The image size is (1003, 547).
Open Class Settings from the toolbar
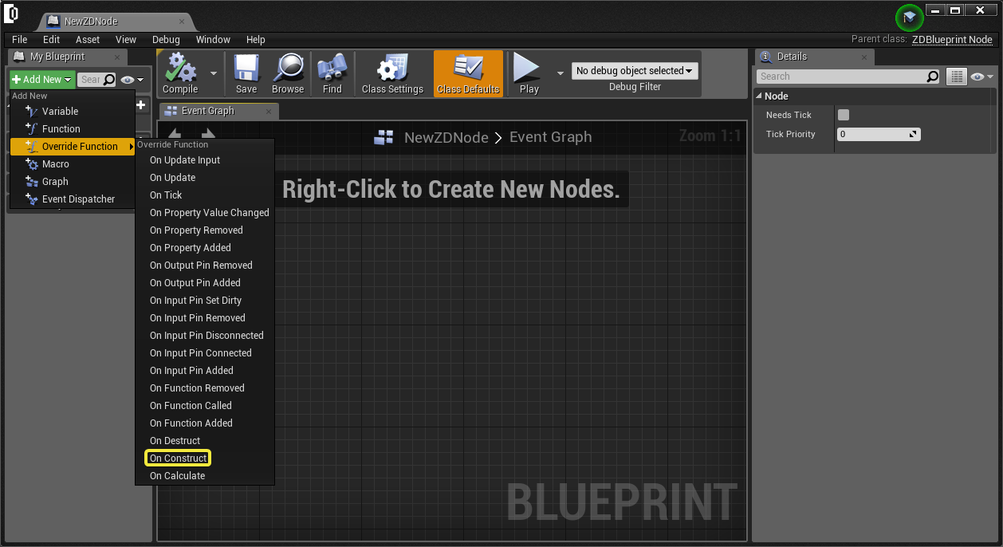(392, 73)
